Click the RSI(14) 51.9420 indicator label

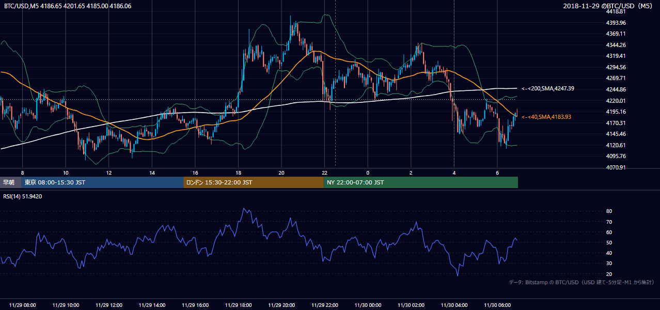point(23,196)
